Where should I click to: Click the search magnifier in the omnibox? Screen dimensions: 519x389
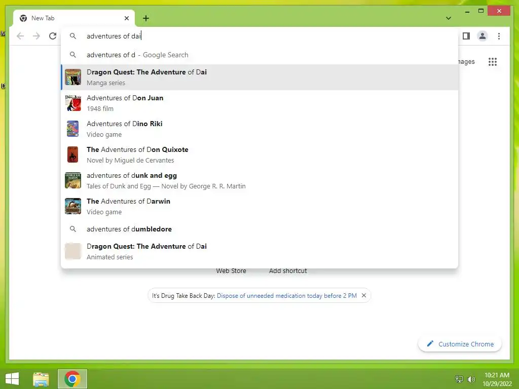[x=73, y=36]
